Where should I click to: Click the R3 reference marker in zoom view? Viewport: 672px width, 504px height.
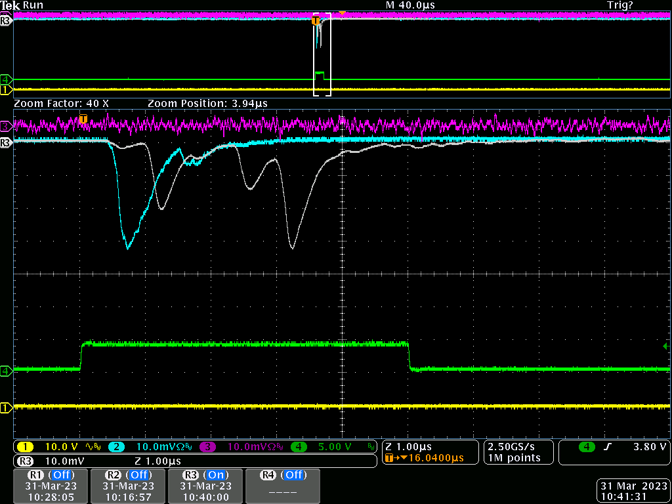pos(7,142)
